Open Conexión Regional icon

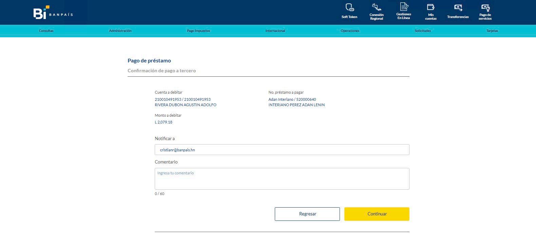pyautogui.click(x=377, y=7)
